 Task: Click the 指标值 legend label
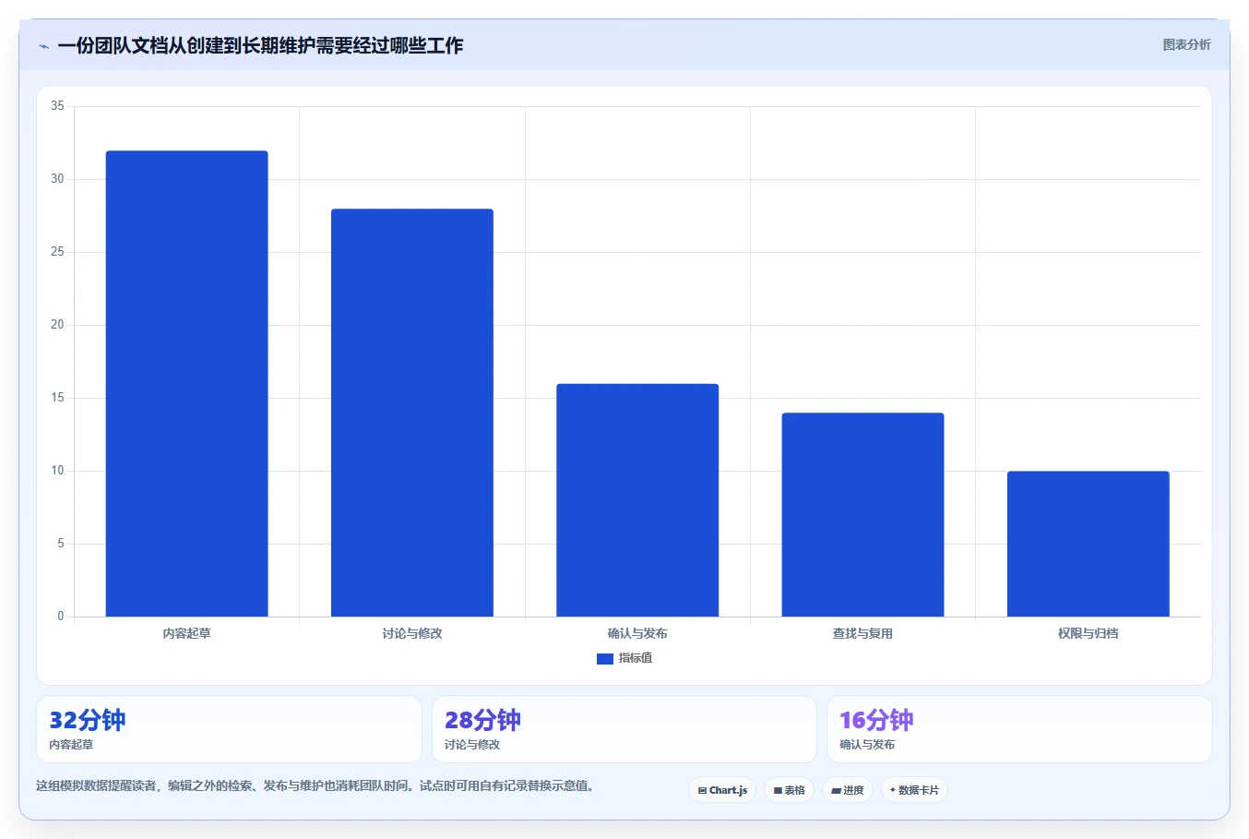tap(636, 658)
